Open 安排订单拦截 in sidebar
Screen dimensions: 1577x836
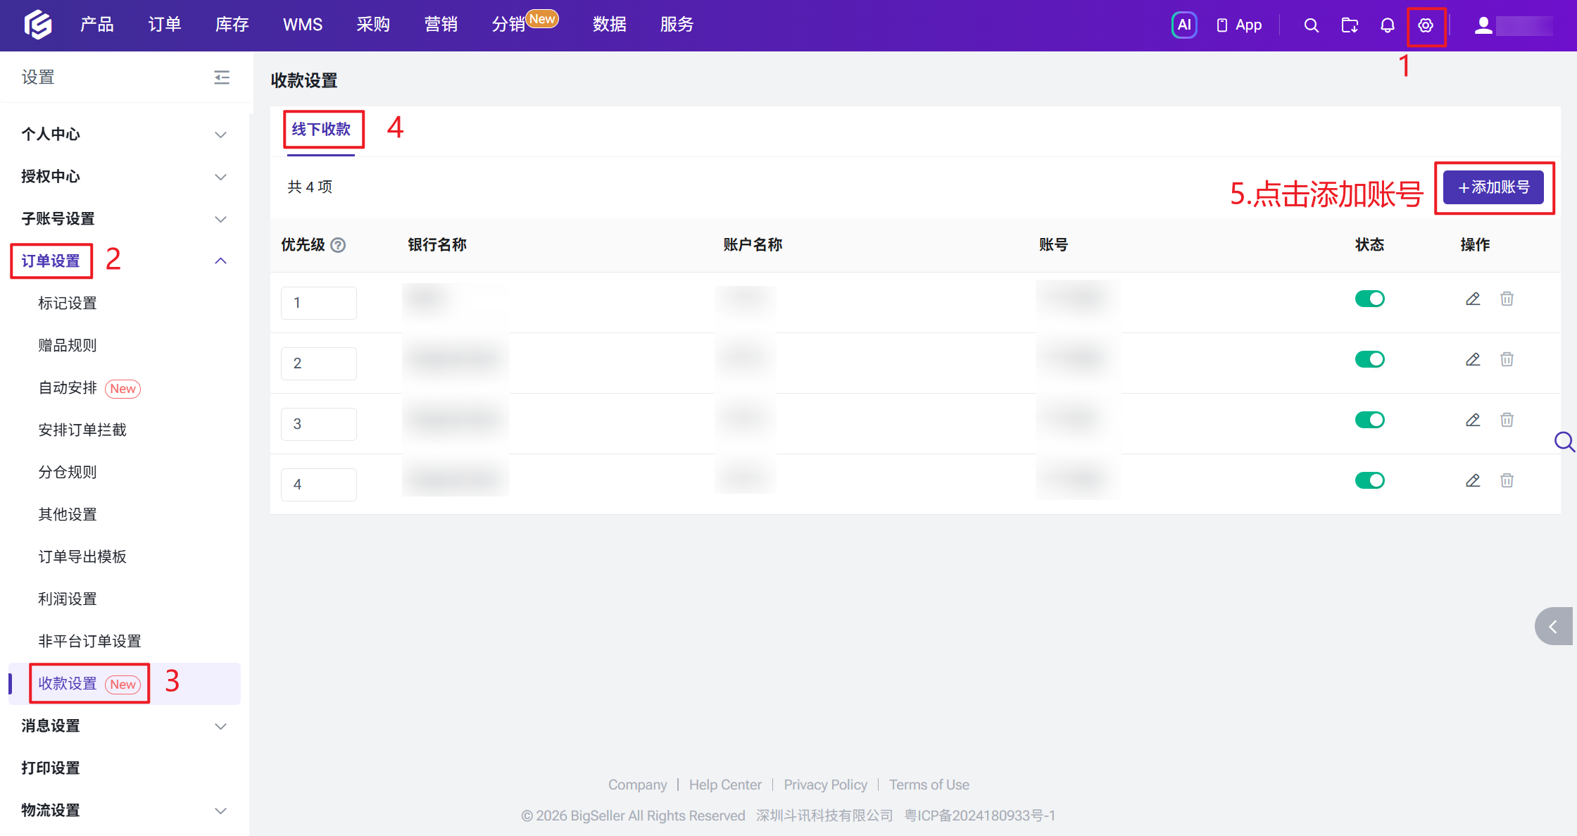pos(82,430)
